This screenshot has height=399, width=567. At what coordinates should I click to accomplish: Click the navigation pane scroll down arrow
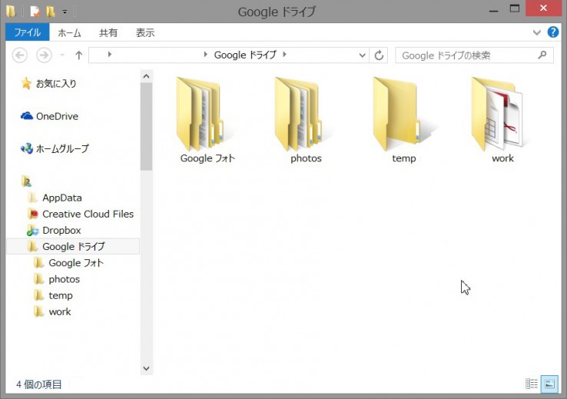[x=146, y=369]
